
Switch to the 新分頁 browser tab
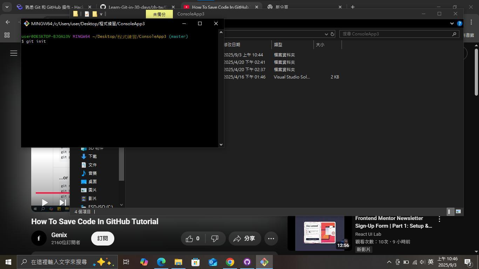[x=281, y=7]
